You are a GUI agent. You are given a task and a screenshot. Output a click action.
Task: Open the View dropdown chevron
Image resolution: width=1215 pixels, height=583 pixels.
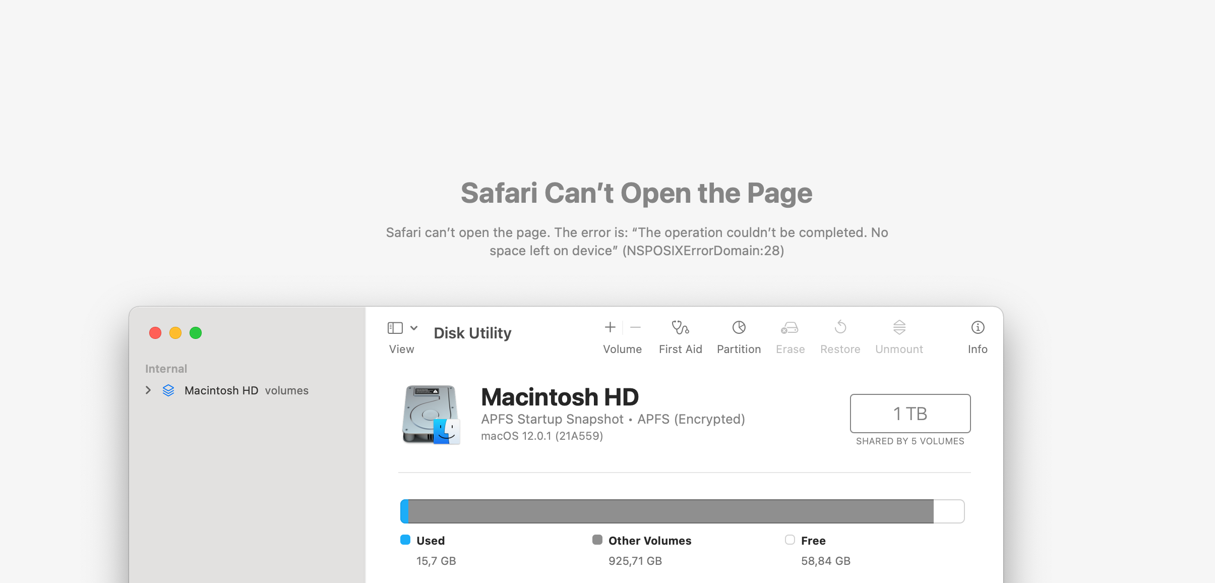pos(414,328)
